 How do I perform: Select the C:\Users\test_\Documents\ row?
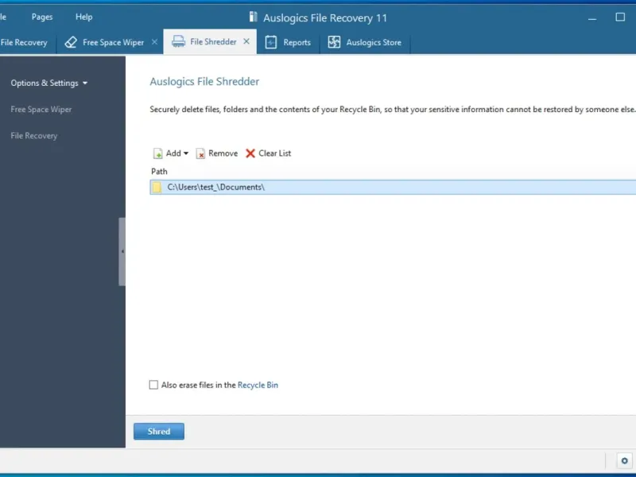393,187
